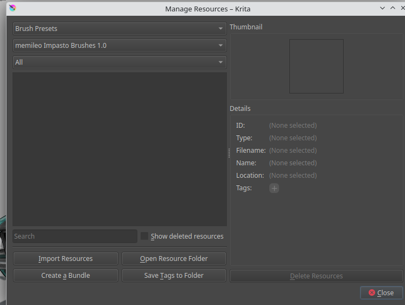Open the Brush Presets resource type dropdown
The width and height of the screenshot is (405, 305).
[119, 28]
